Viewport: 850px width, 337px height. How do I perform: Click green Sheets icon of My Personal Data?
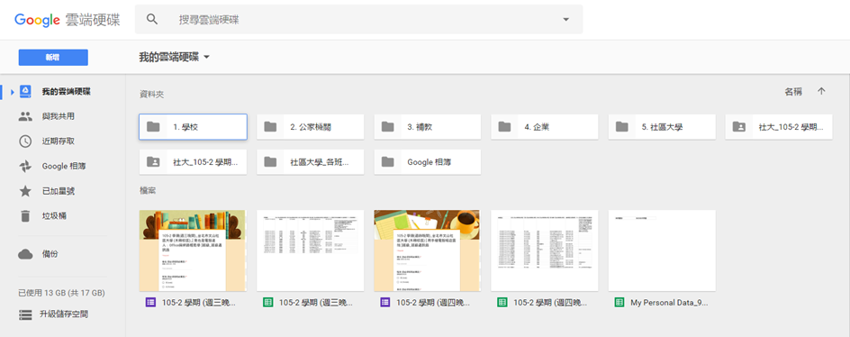click(619, 302)
